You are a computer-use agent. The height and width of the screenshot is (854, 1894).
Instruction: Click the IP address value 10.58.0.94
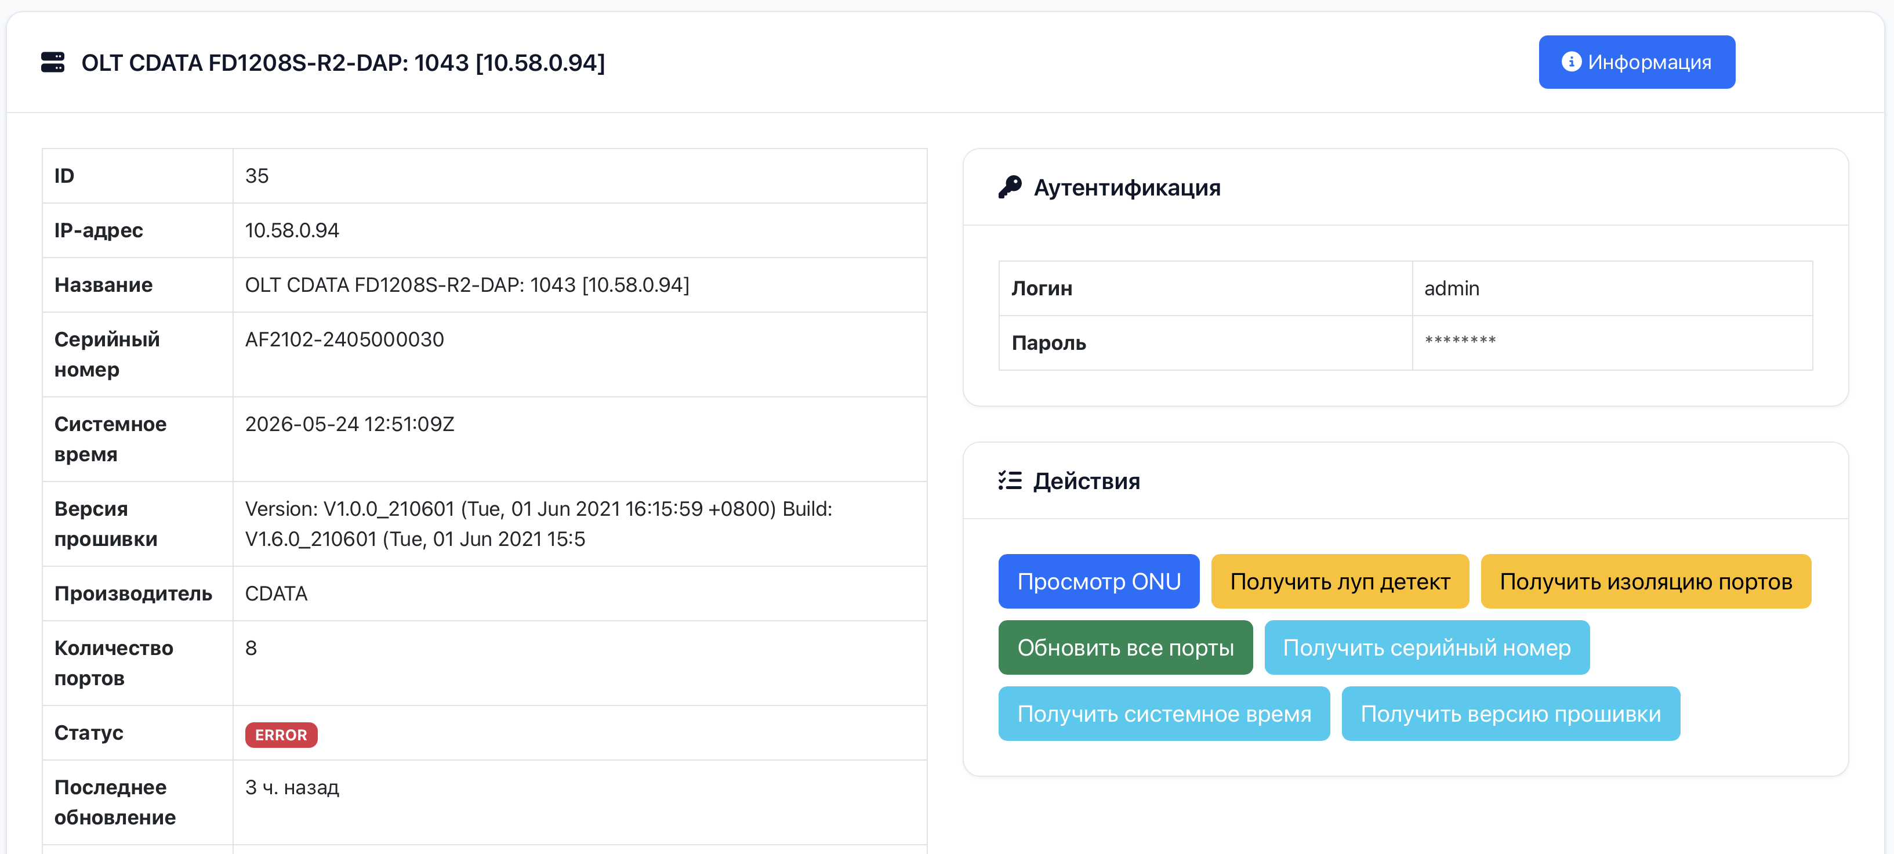click(292, 230)
